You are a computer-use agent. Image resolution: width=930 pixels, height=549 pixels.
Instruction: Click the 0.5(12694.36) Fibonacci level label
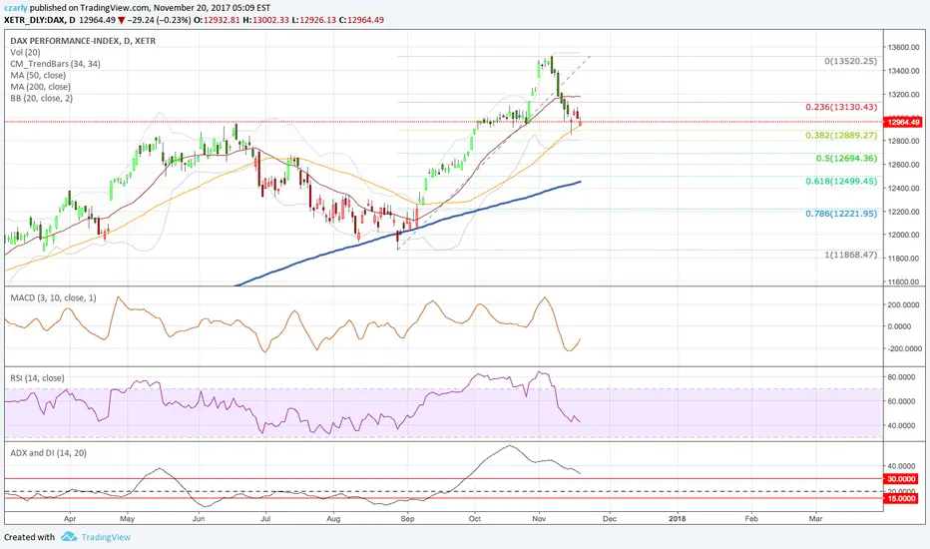pos(846,159)
